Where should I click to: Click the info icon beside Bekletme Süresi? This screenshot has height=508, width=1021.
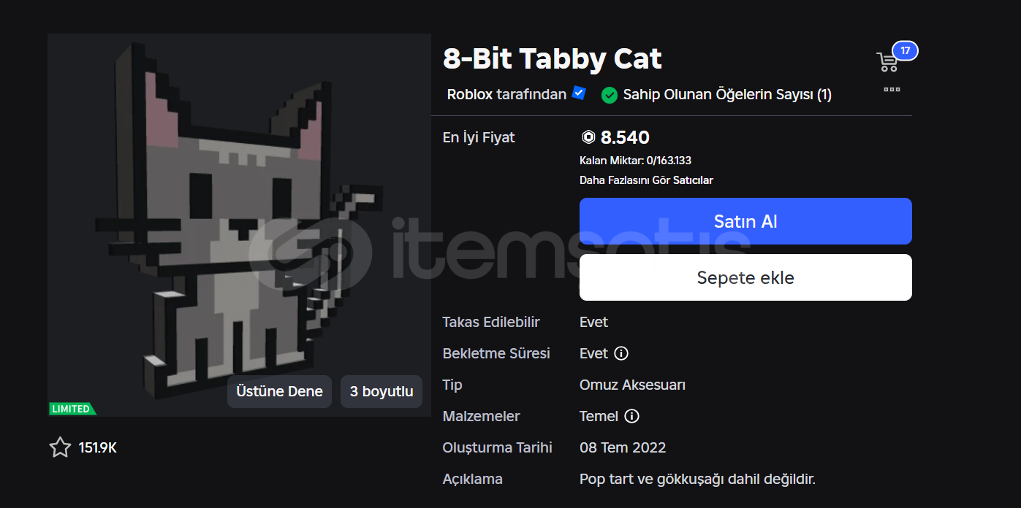click(x=621, y=353)
